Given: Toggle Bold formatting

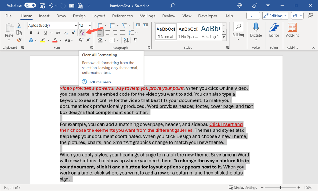Looking at the screenshot, I should click(31, 33).
